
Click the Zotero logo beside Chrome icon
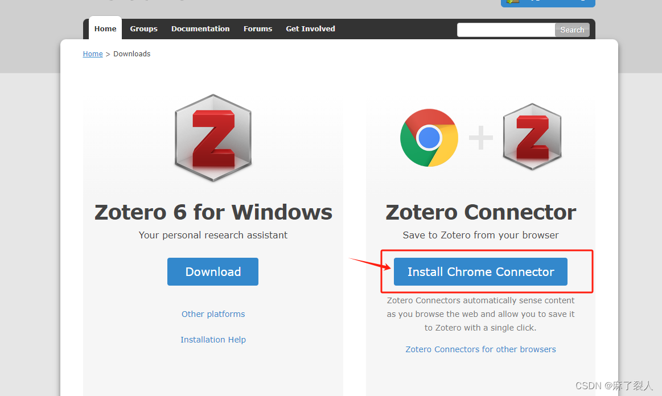(x=532, y=137)
